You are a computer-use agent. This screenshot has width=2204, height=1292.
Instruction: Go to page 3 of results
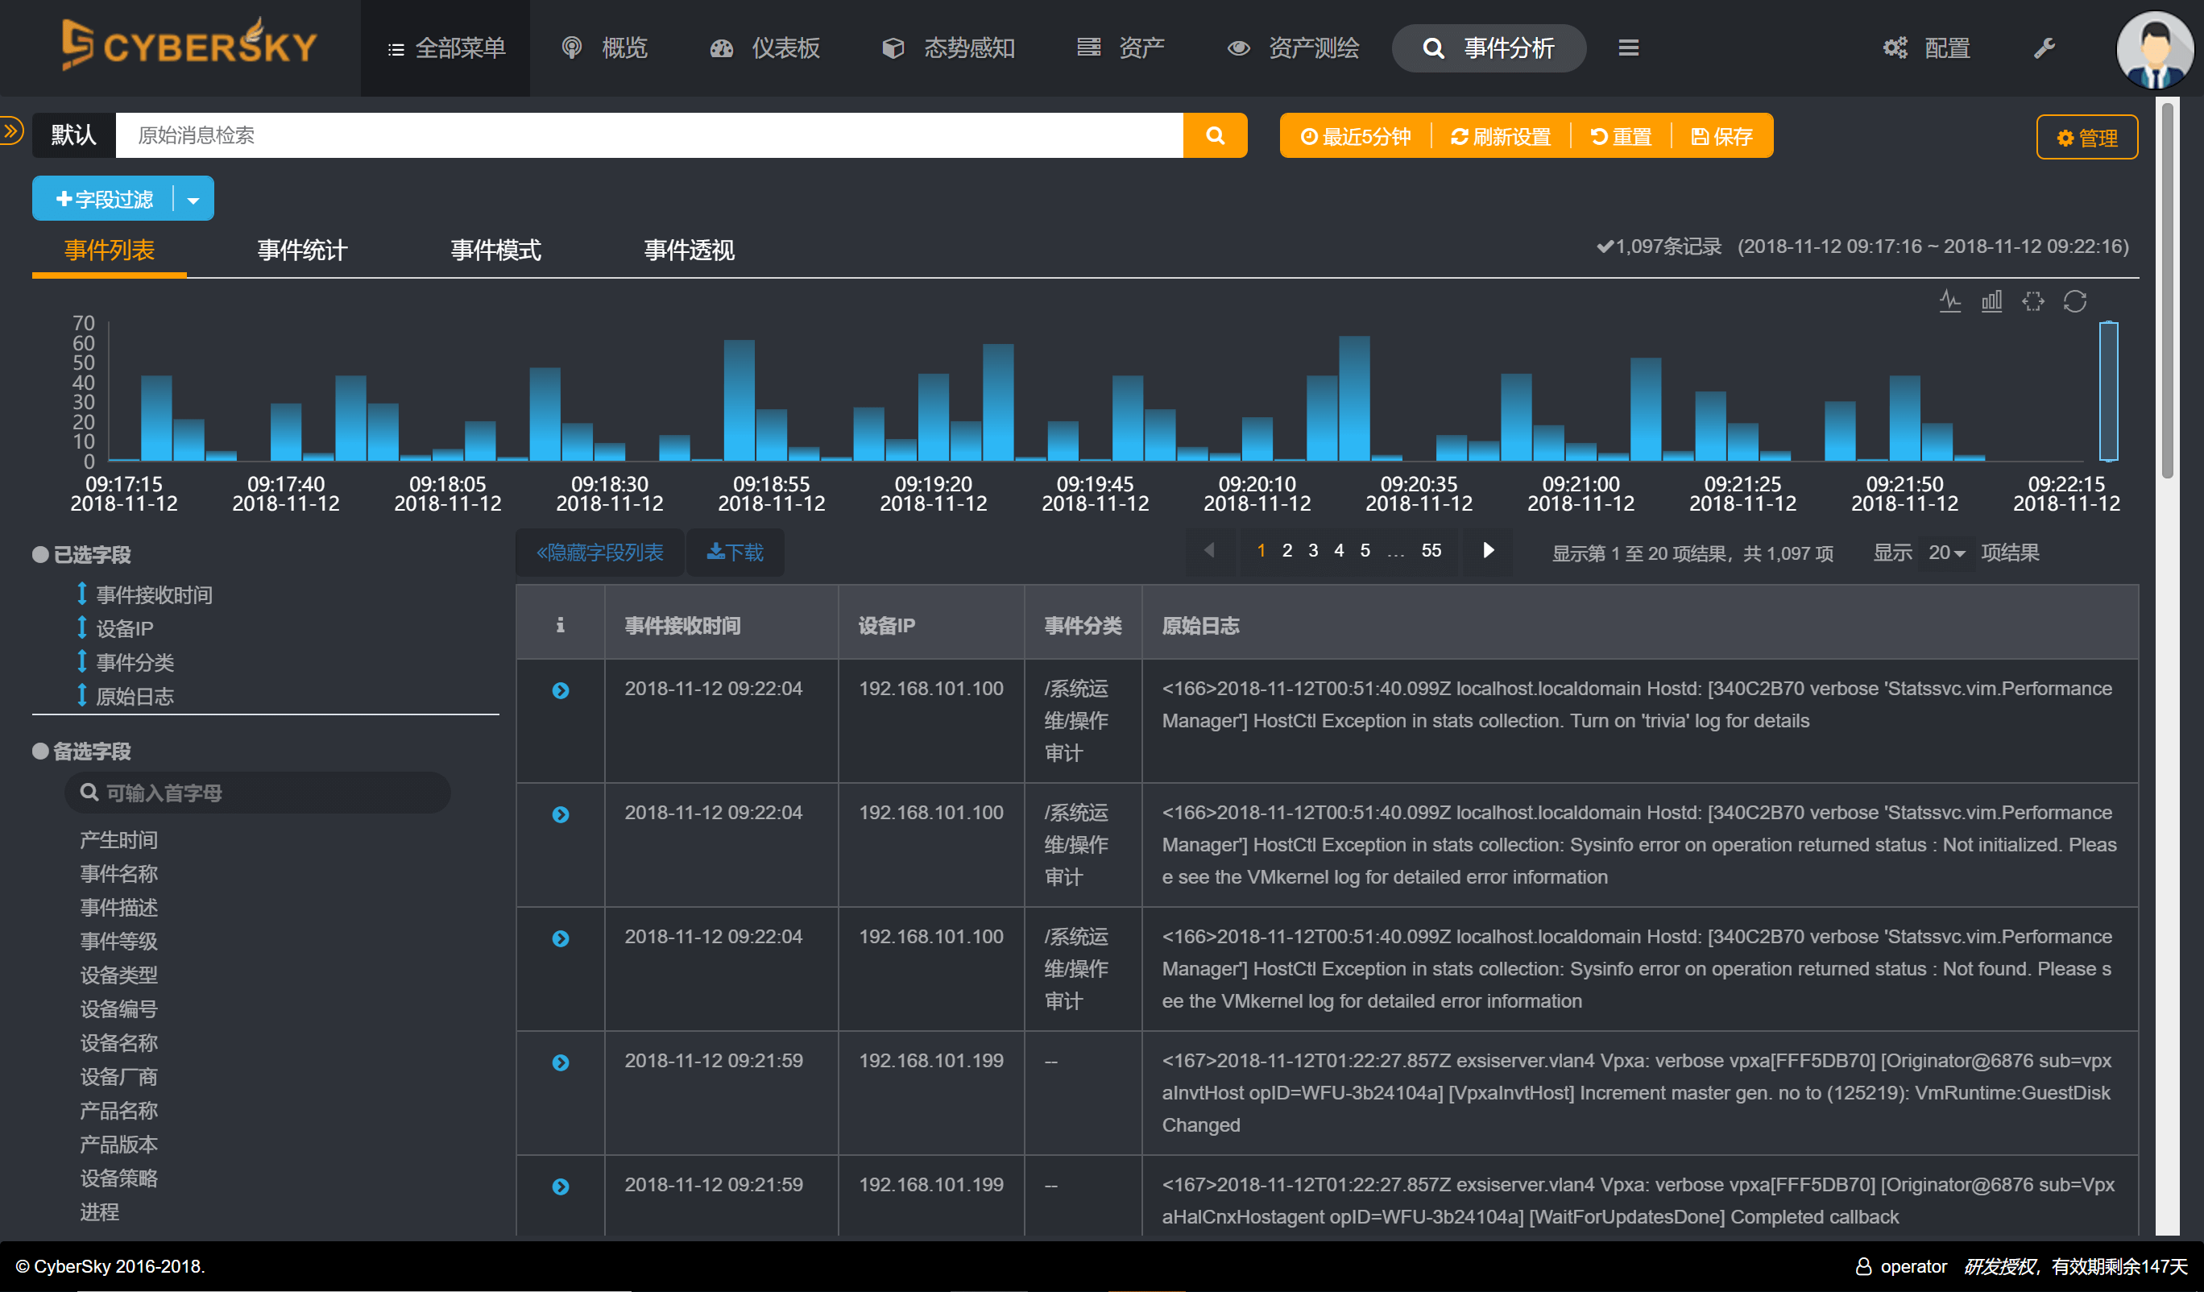1312,550
